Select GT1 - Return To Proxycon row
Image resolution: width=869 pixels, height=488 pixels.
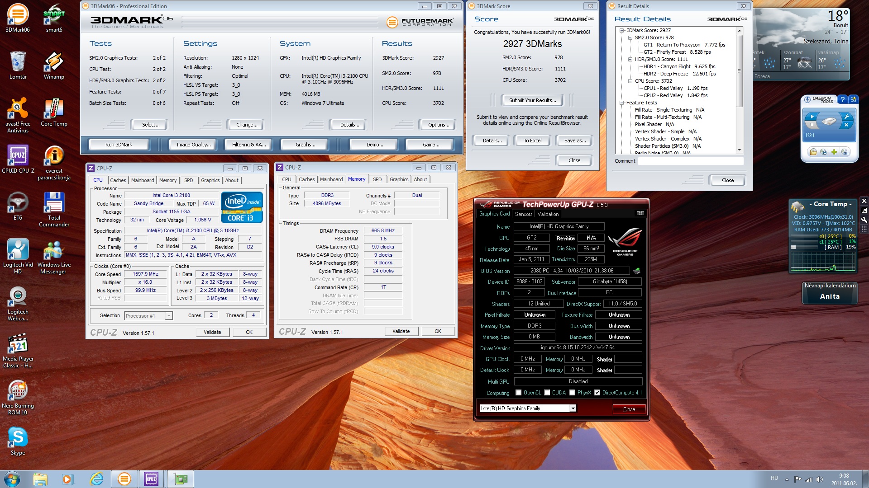tap(684, 45)
